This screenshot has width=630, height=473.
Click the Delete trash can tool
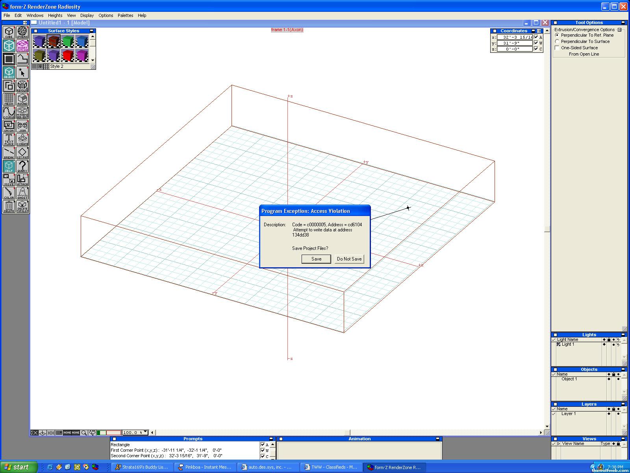tap(9, 207)
